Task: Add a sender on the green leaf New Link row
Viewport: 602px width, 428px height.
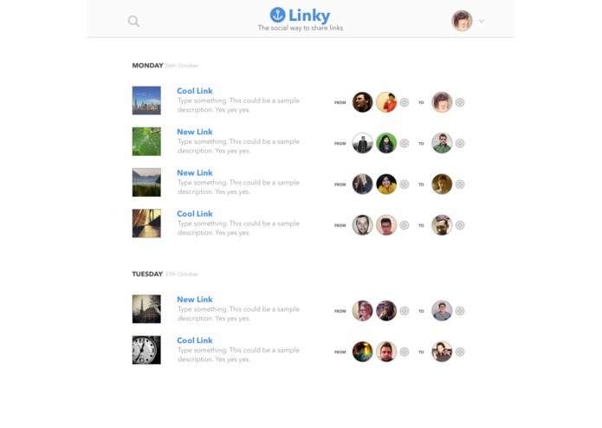Action: [x=405, y=144]
